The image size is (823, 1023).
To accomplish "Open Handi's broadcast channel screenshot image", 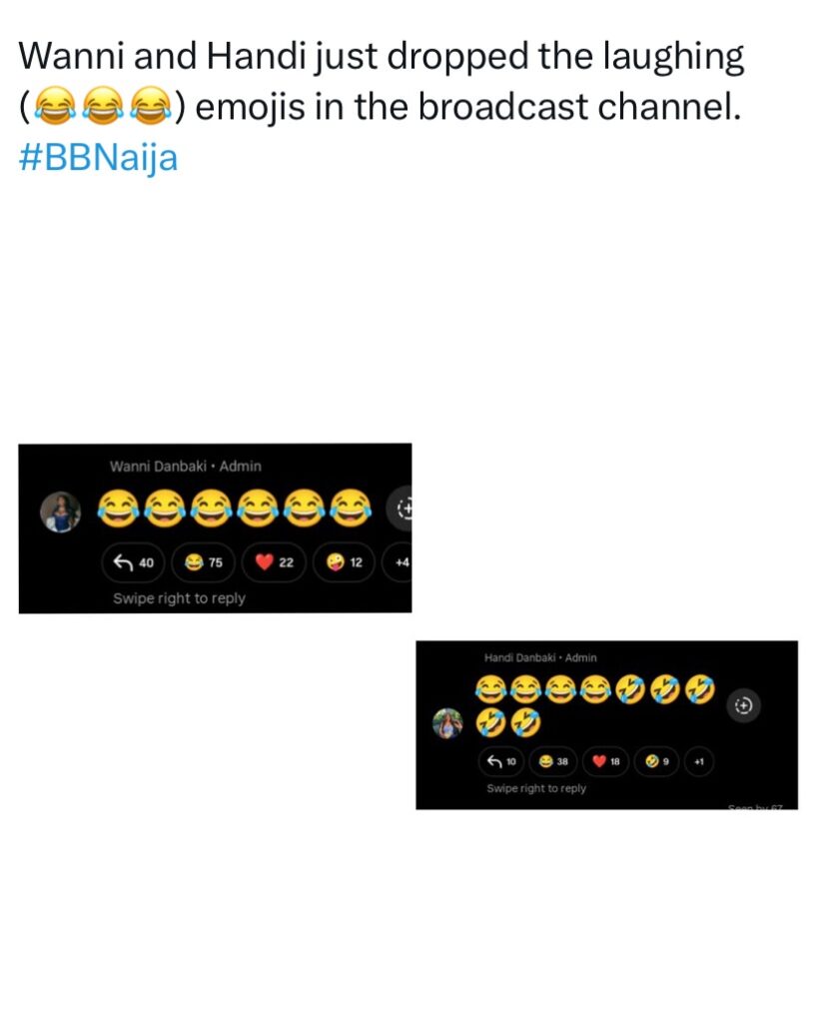I will pos(606,725).
